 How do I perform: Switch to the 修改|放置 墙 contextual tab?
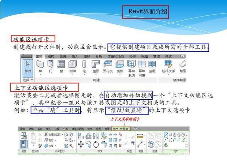(121, 129)
